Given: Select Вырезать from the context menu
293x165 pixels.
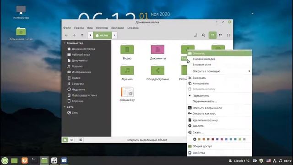Looking at the screenshot, I should tap(219, 78).
